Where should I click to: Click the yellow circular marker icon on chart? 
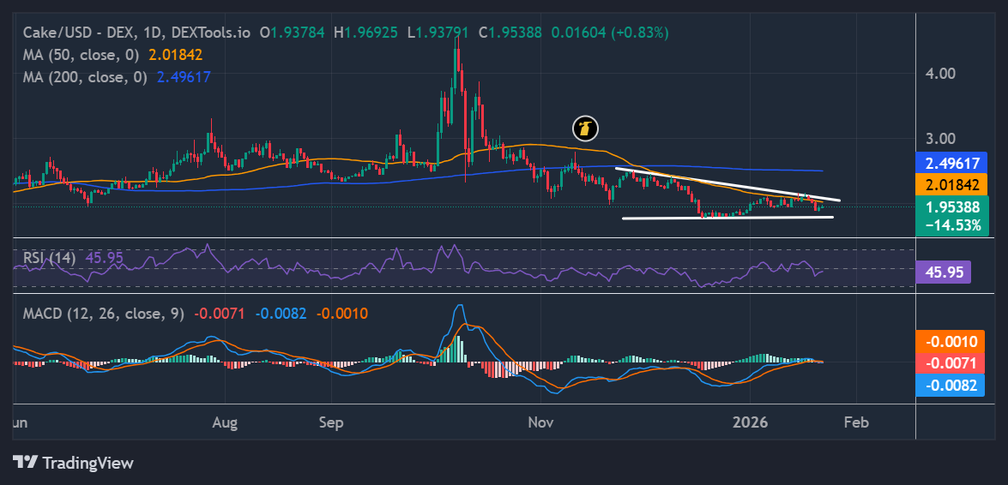point(585,129)
